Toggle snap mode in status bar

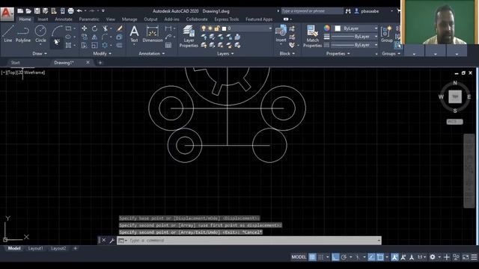321,257
